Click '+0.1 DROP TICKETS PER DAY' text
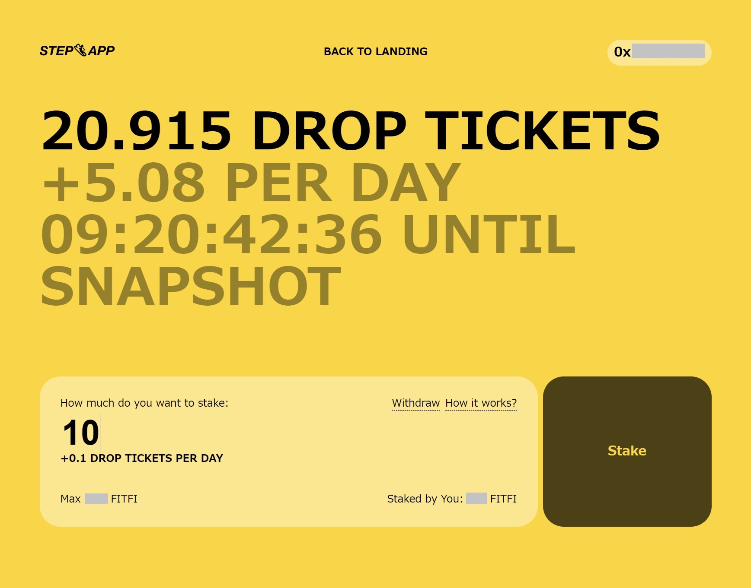Image resolution: width=751 pixels, height=588 pixels. [142, 458]
